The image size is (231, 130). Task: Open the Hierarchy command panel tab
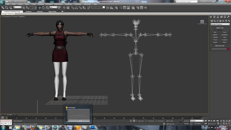[218, 17]
